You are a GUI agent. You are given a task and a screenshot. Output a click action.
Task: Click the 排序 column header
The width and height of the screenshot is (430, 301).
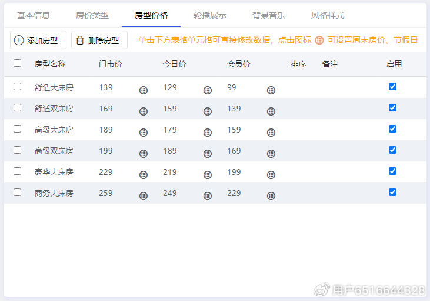[298, 64]
